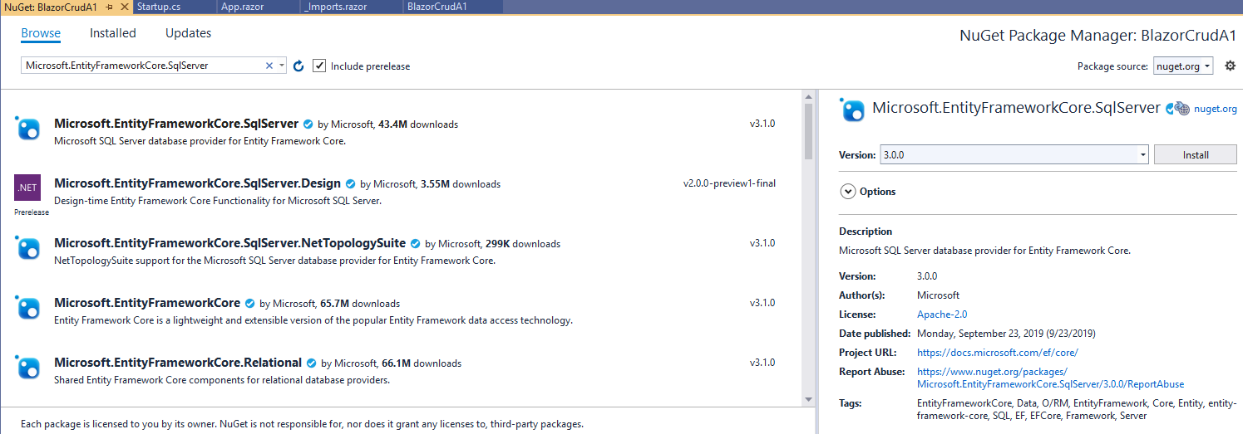Screen dimensions: 1243x434
Task: Click the v2.0.0-preview1-final version label
Action: click(729, 183)
